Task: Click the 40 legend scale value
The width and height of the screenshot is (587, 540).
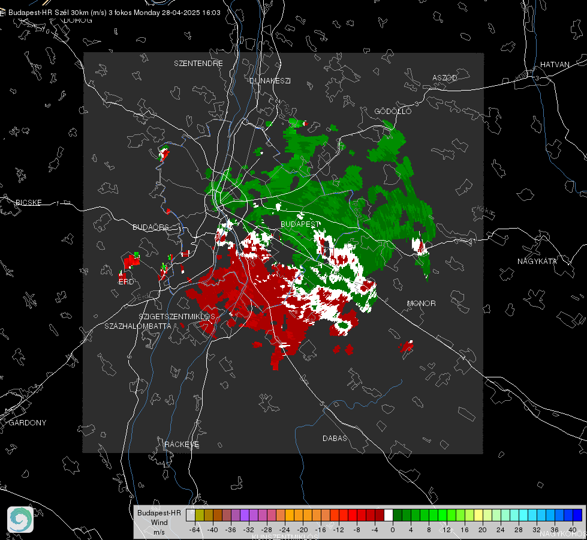Action: [573, 530]
